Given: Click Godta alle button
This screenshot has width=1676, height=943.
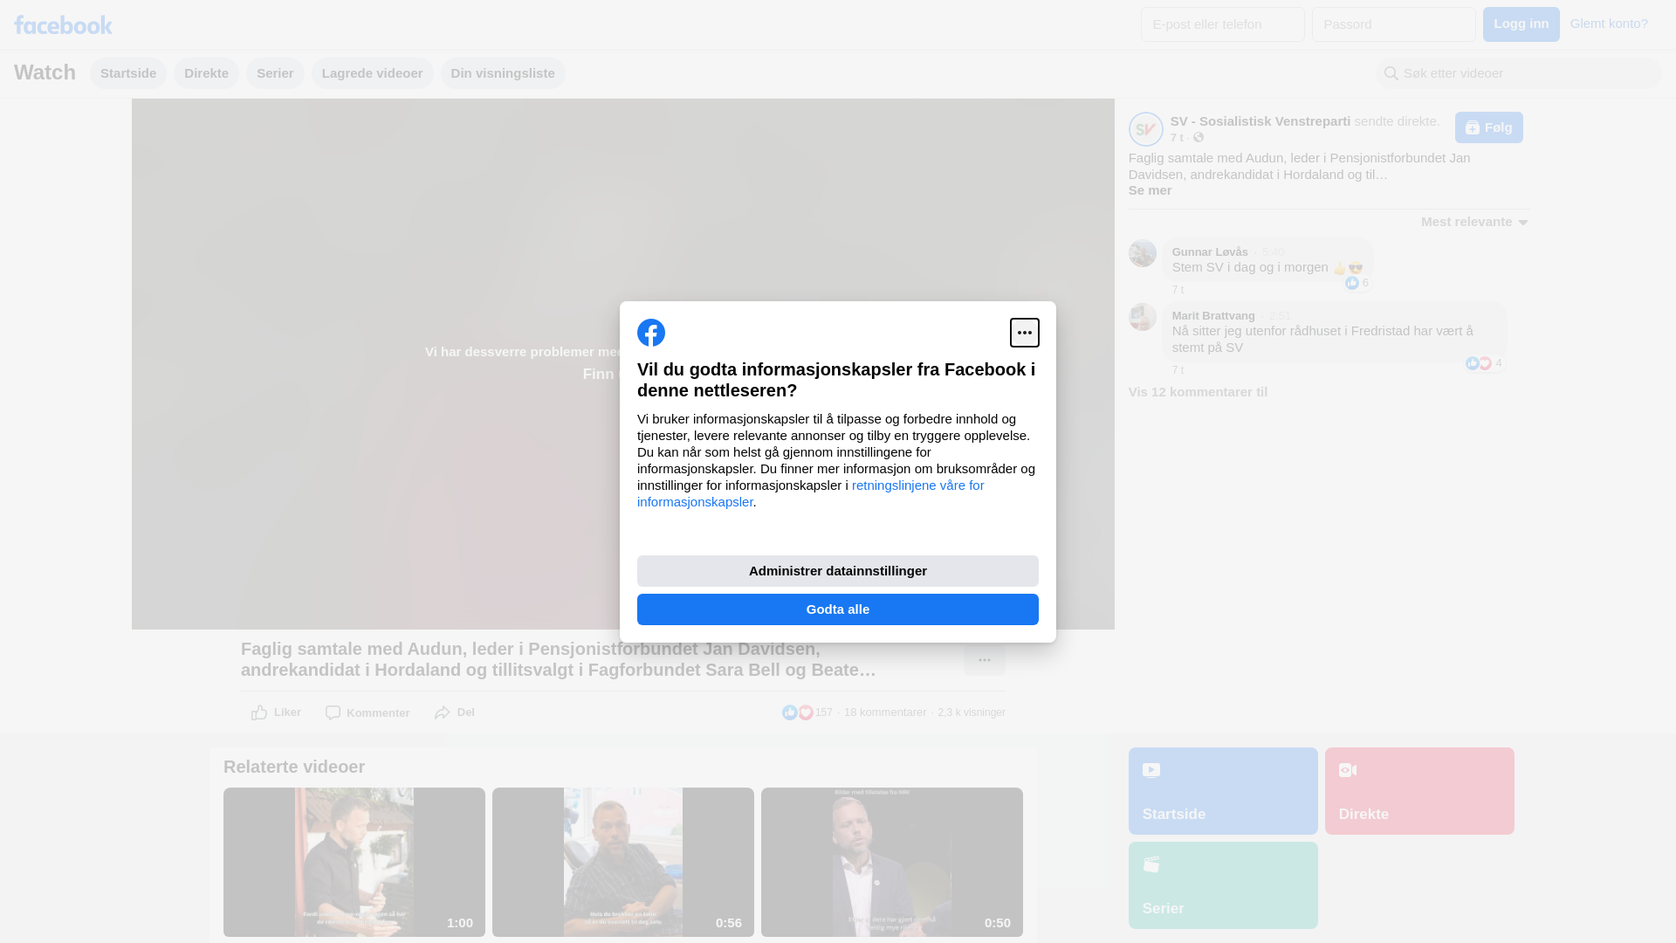Looking at the screenshot, I should click(838, 609).
